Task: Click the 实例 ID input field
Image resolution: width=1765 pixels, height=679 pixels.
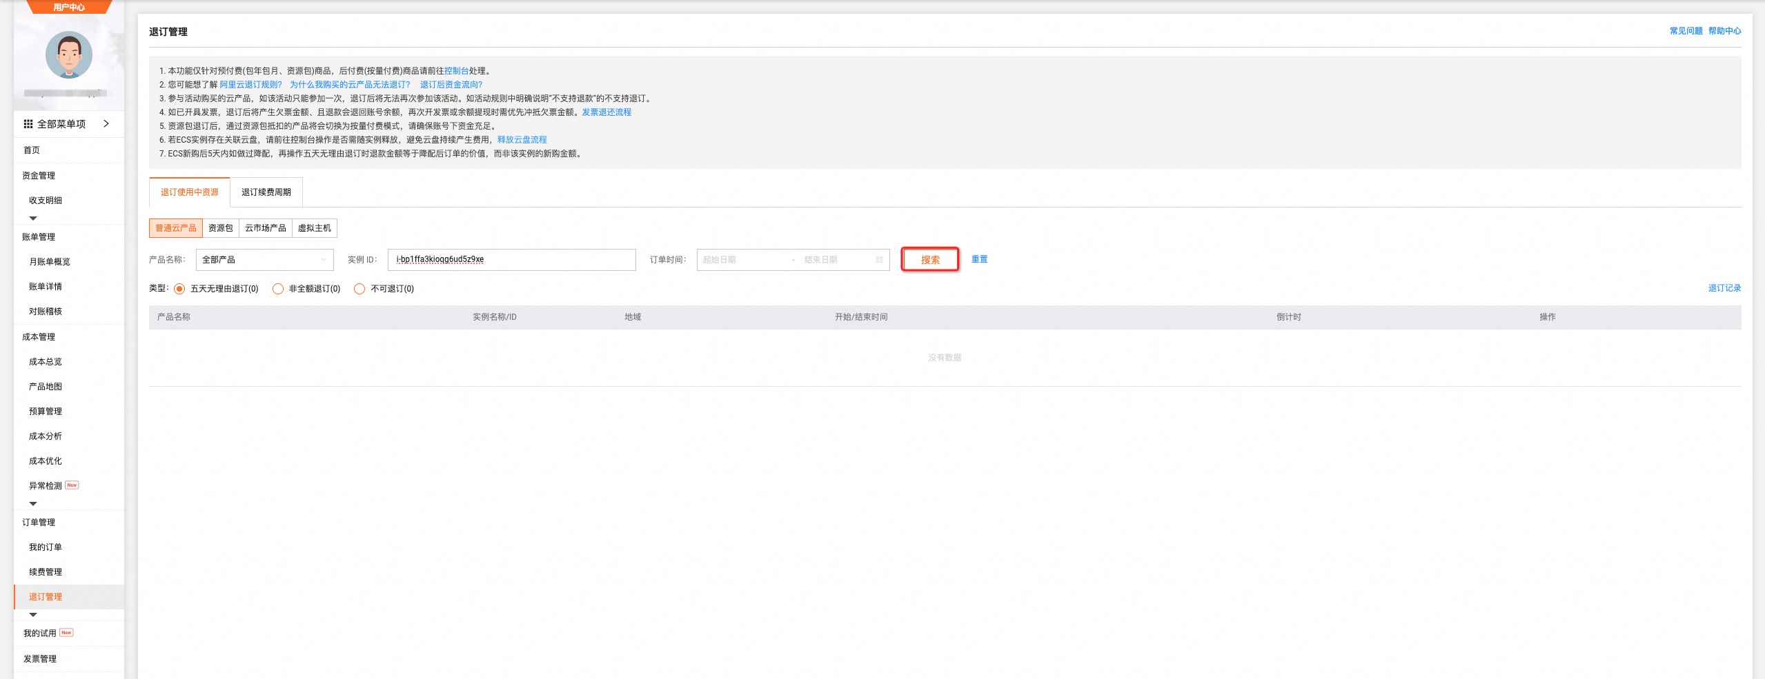Action: pos(512,260)
